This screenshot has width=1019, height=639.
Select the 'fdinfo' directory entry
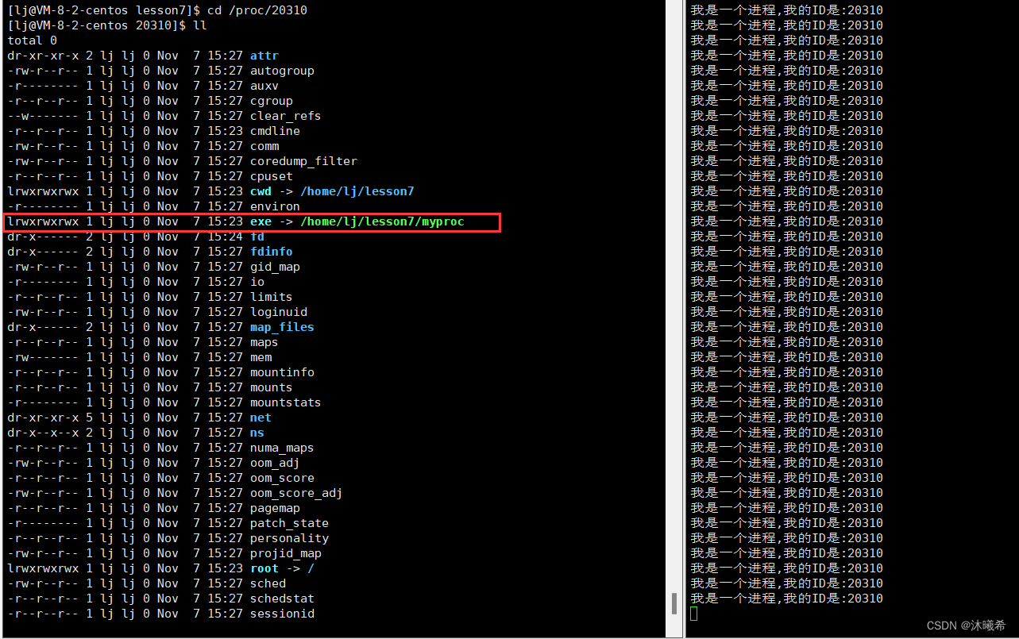[271, 252]
